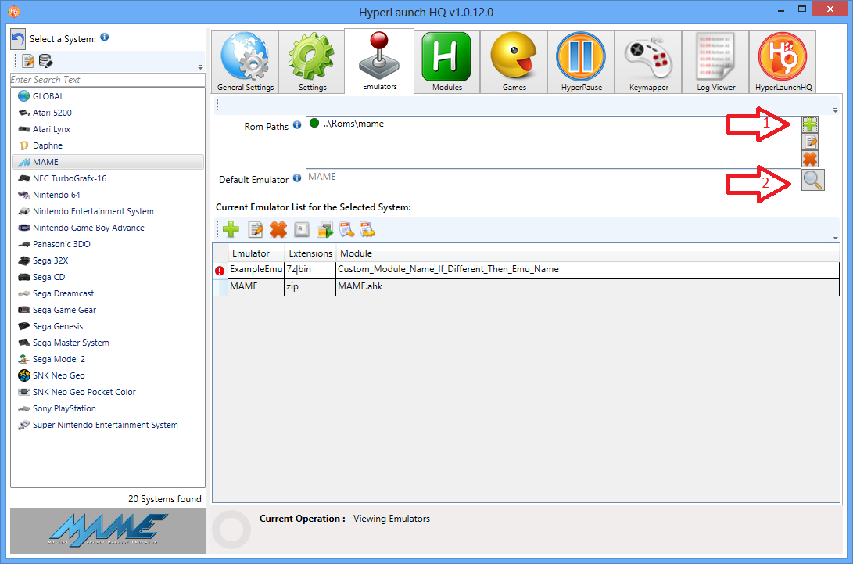Select Sega Genesis system

[108, 326]
